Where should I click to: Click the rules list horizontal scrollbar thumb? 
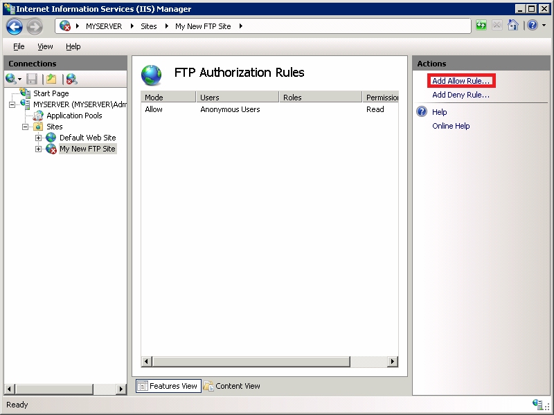click(x=251, y=361)
